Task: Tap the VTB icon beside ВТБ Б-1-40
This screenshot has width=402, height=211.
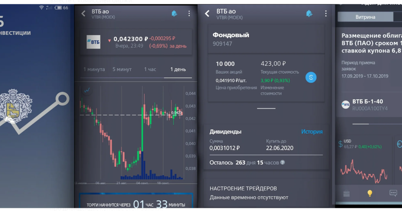Action: point(346,104)
